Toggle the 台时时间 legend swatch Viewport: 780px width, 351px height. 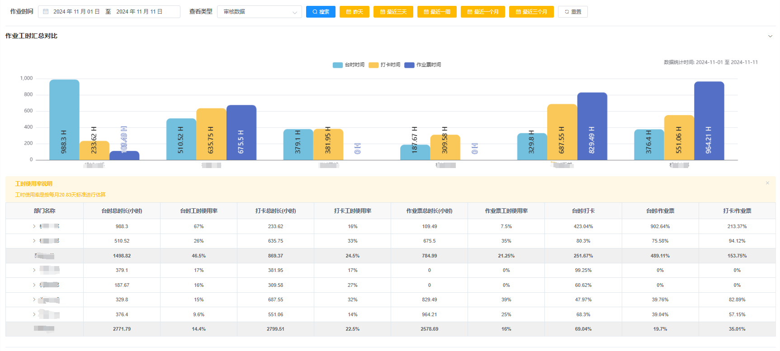click(x=338, y=65)
